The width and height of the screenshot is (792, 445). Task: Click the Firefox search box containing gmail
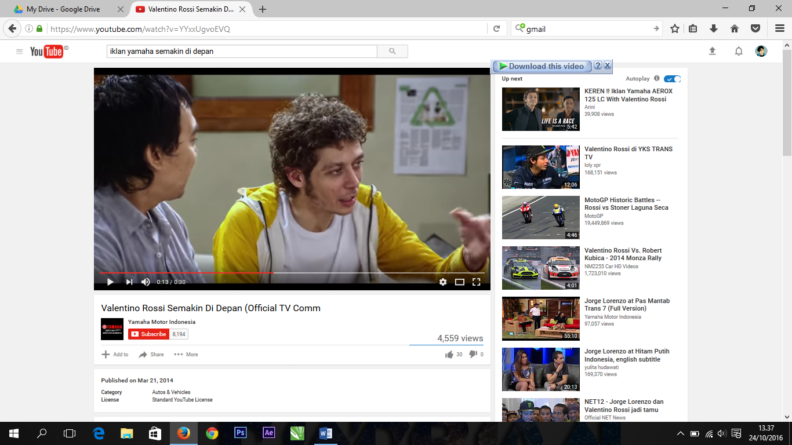pos(587,28)
